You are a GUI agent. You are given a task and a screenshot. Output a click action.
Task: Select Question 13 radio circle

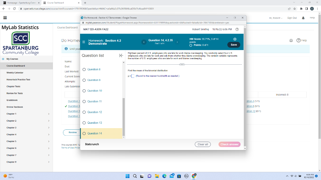[84, 123]
